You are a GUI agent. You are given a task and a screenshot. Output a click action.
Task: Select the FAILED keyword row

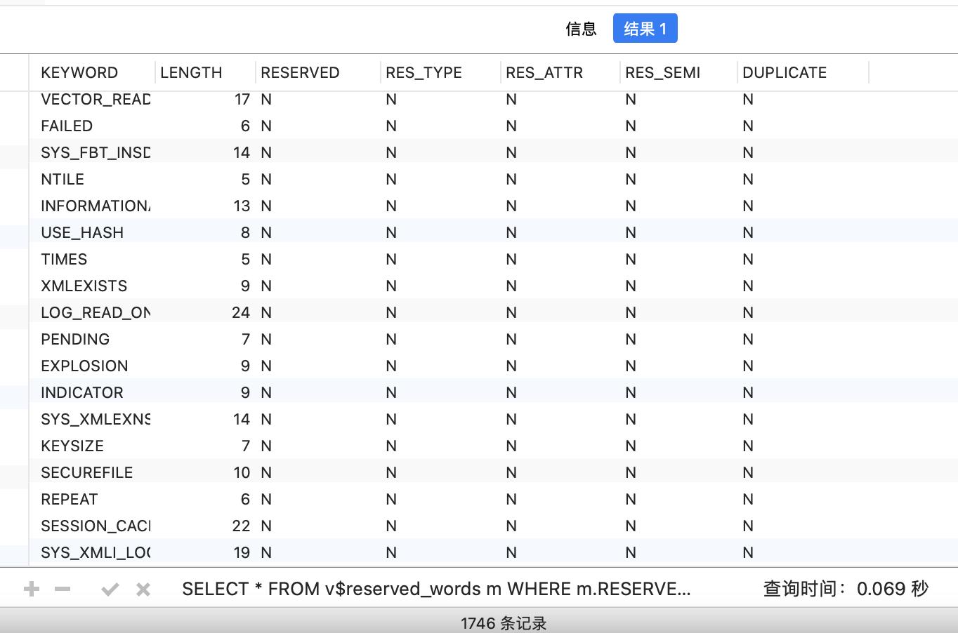point(67,126)
